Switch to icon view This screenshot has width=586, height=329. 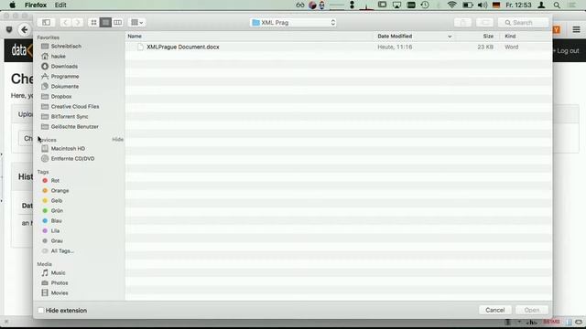tap(93, 22)
